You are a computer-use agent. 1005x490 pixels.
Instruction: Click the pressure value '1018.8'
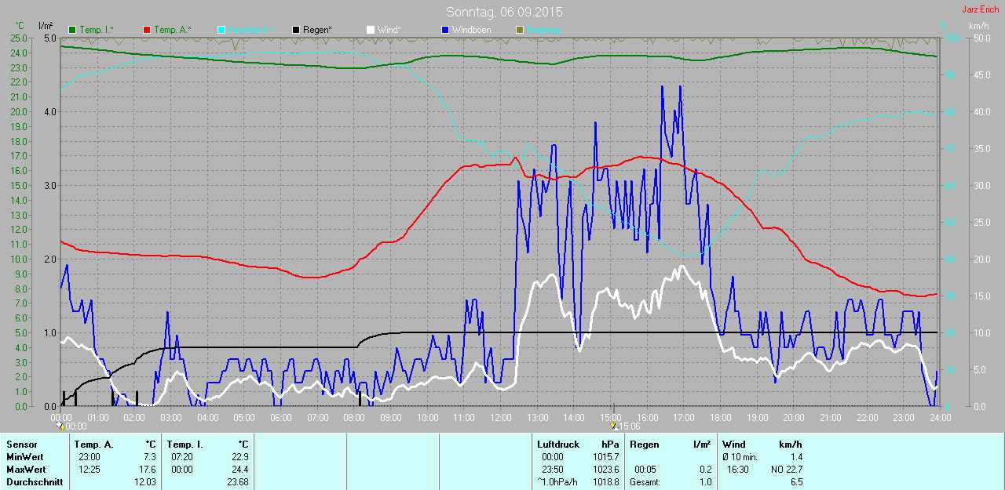click(x=605, y=481)
